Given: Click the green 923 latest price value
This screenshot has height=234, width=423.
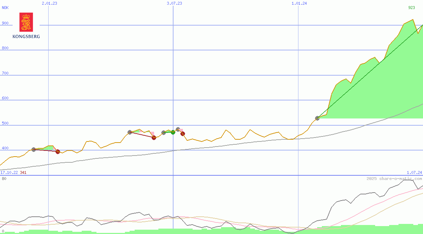Looking at the screenshot, I should 411,8.
